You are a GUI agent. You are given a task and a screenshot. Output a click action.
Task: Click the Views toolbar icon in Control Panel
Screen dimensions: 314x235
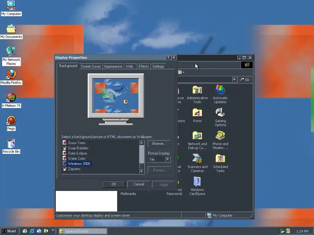180,72
